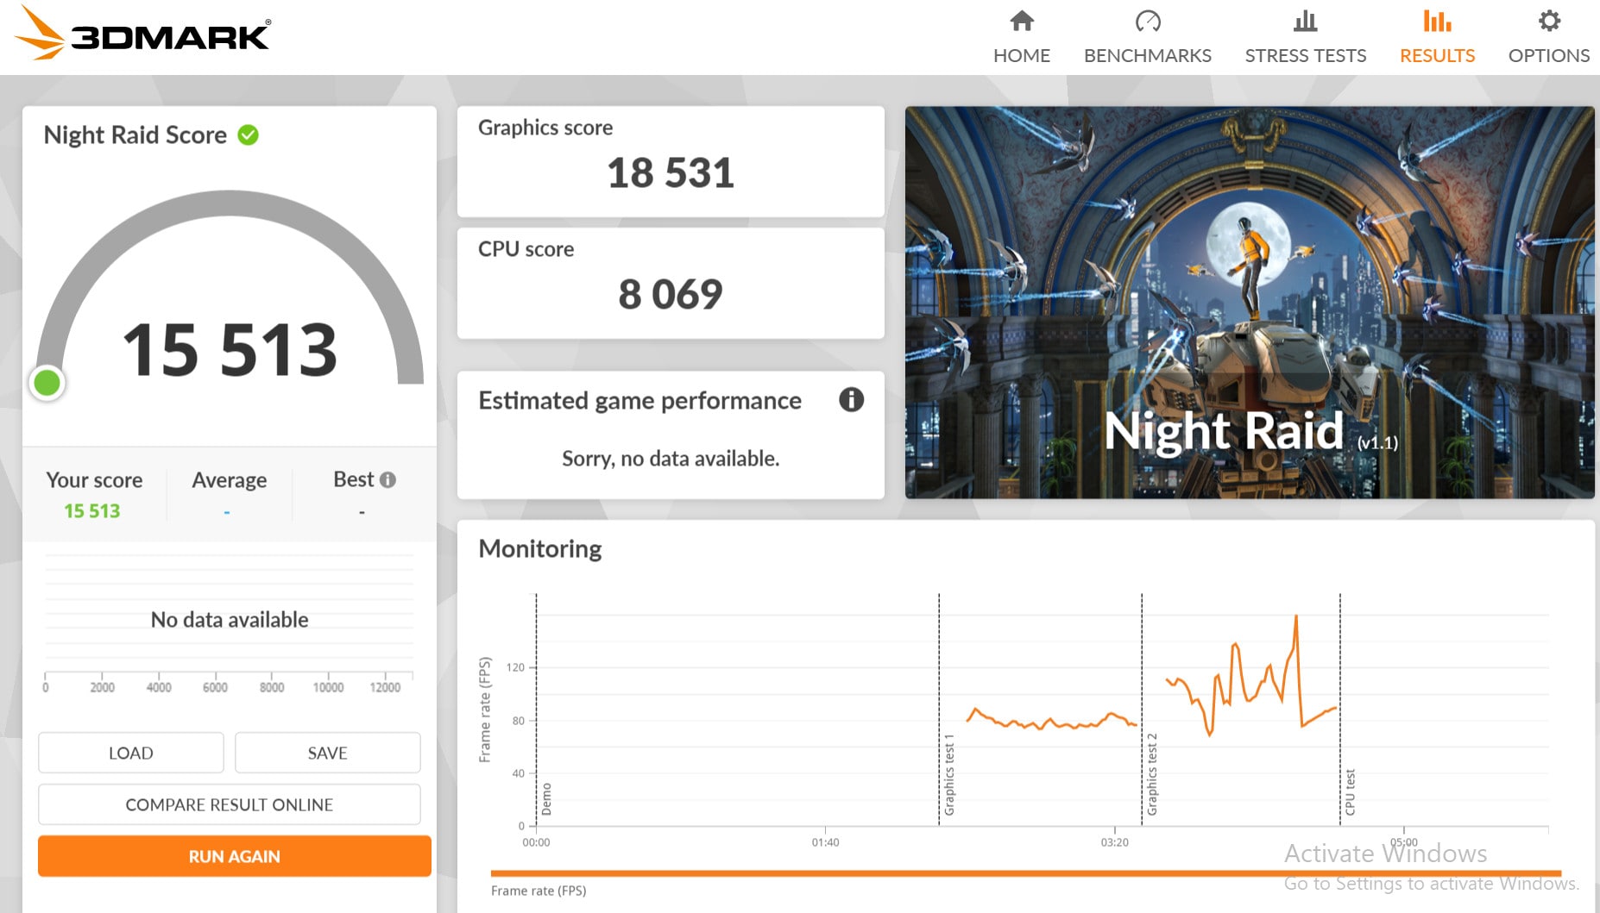Click the Your score label

(x=94, y=480)
